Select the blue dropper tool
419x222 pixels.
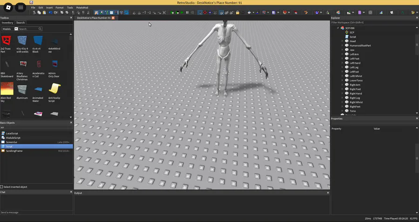(x=257, y=13)
